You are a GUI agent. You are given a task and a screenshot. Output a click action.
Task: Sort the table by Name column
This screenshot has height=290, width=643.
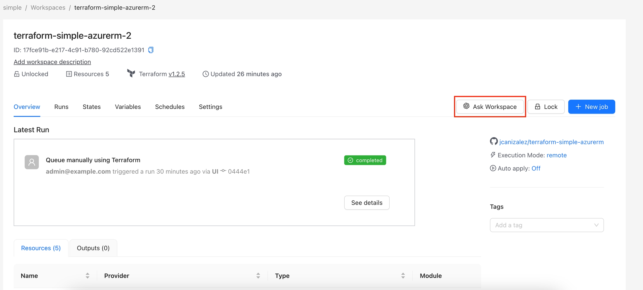pos(87,276)
